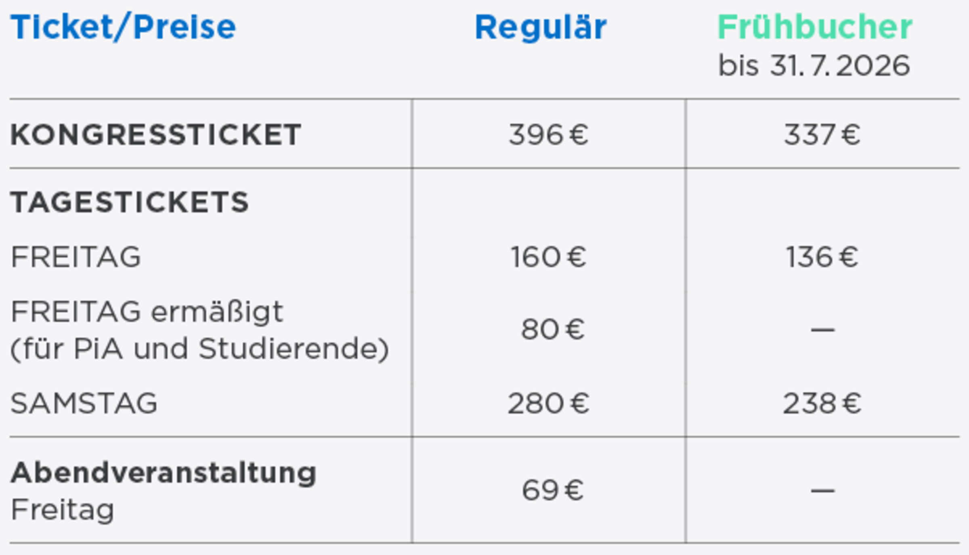Select the bold Abendveranstaltung label
Image resolution: width=969 pixels, height=555 pixels.
(x=164, y=473)
